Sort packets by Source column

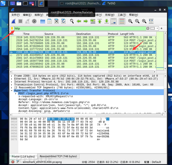click(60, 34)
